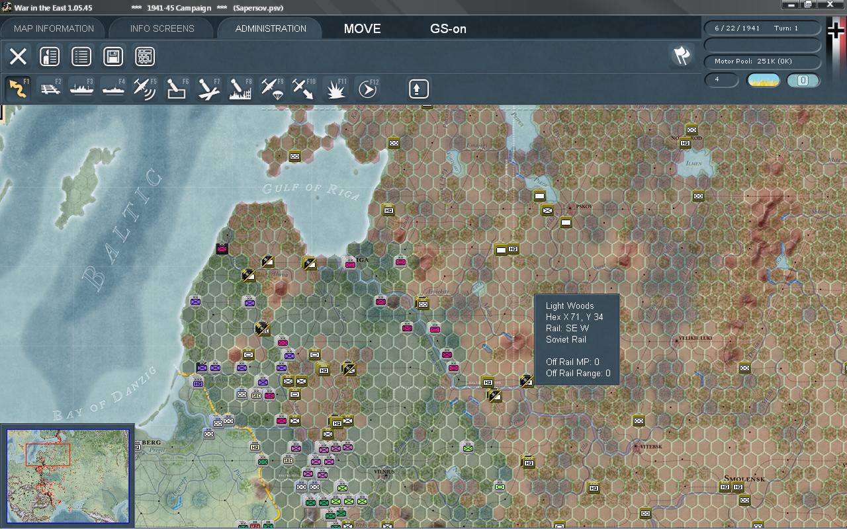
Task: Select the F8 bomb city icon
Action: point(240,89)
